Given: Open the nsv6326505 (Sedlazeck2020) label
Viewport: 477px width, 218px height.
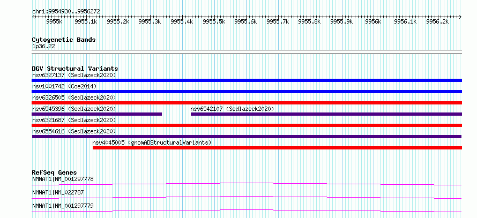Looking at the screenshot, I should point(74,97).
